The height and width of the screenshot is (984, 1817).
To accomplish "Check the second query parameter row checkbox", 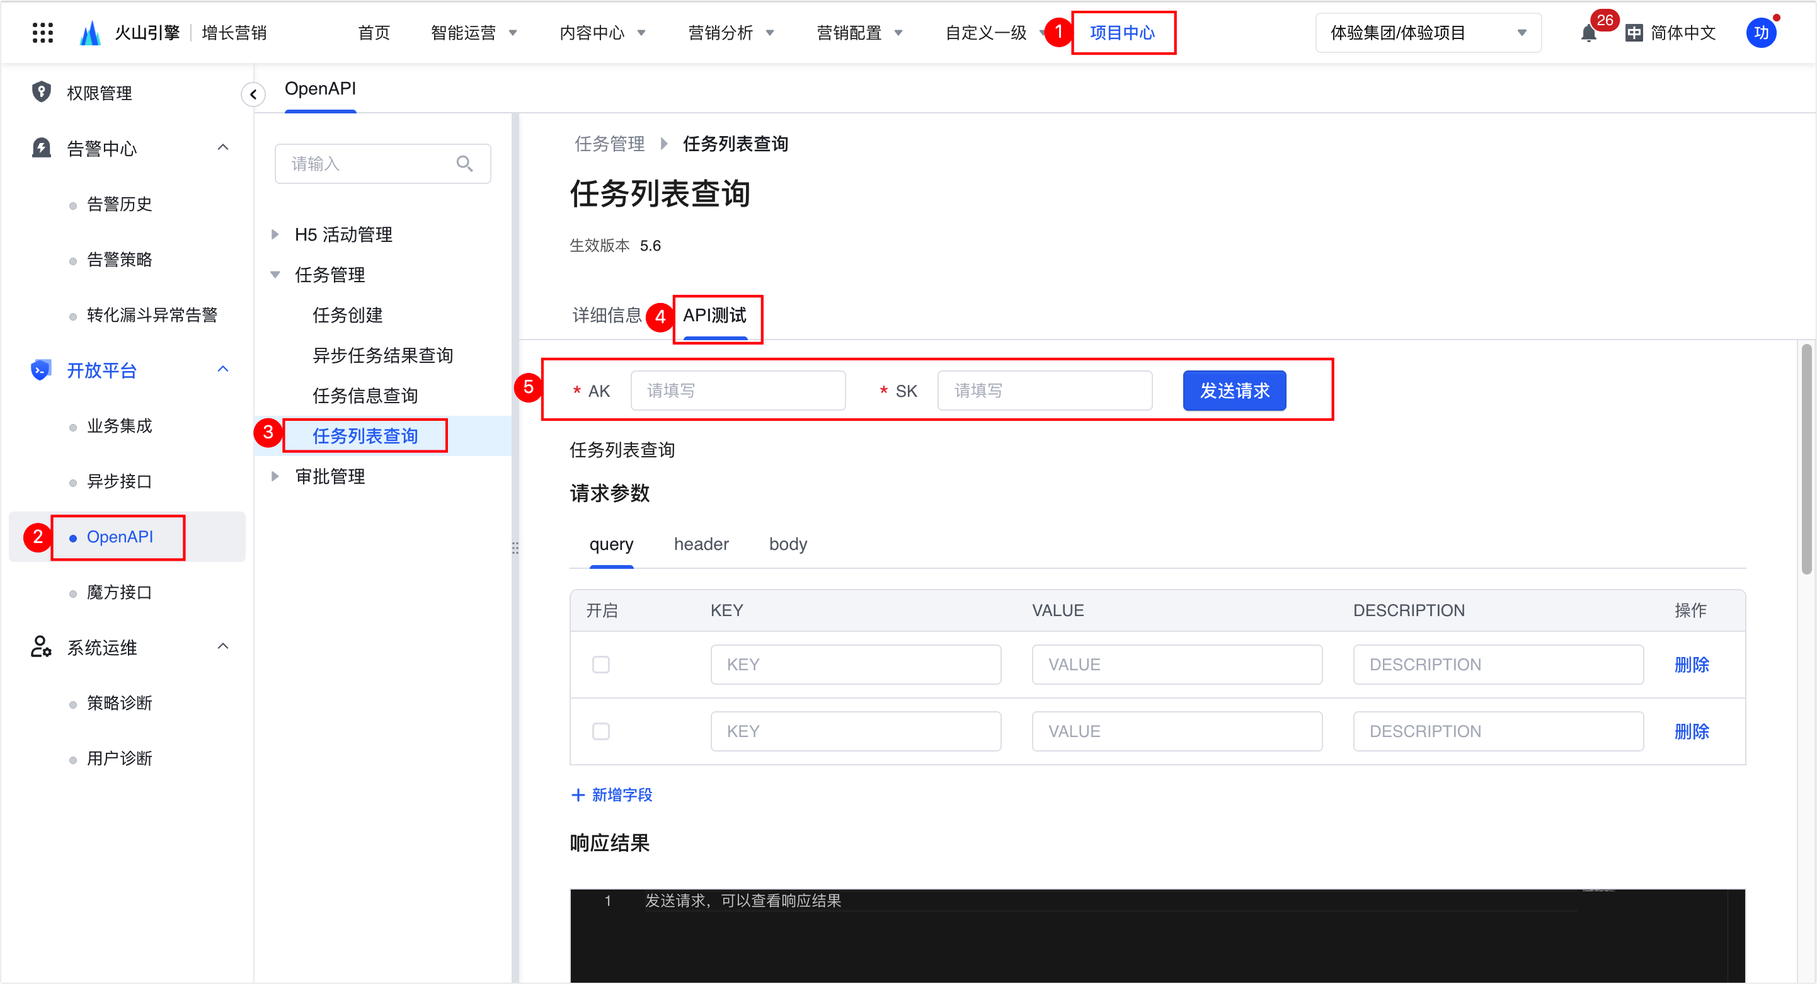I will click(x=601, y=731).
